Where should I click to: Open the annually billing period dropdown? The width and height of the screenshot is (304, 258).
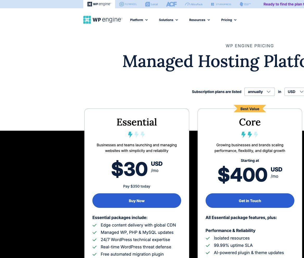[259, 91]
